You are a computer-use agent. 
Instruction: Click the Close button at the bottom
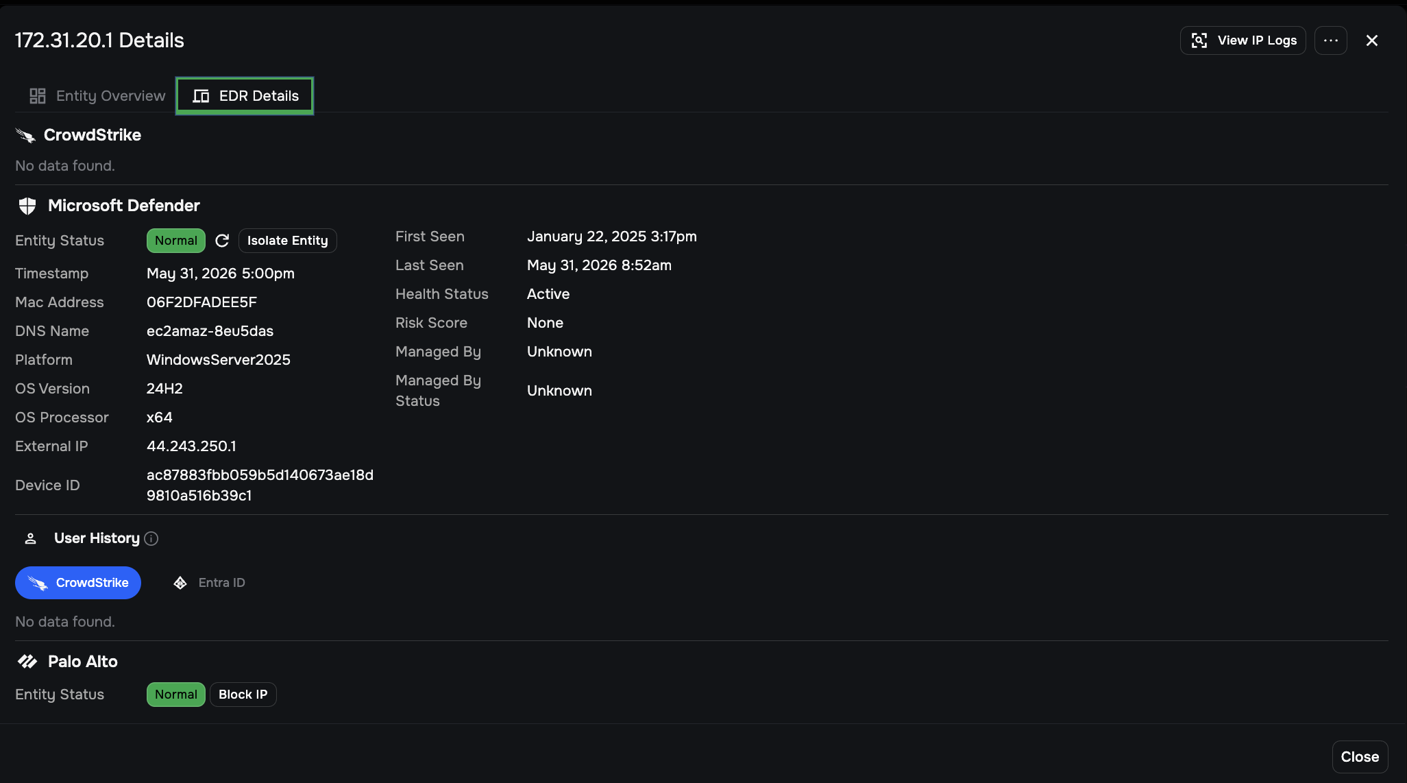pyautogui.click(x=1360, y=757)
